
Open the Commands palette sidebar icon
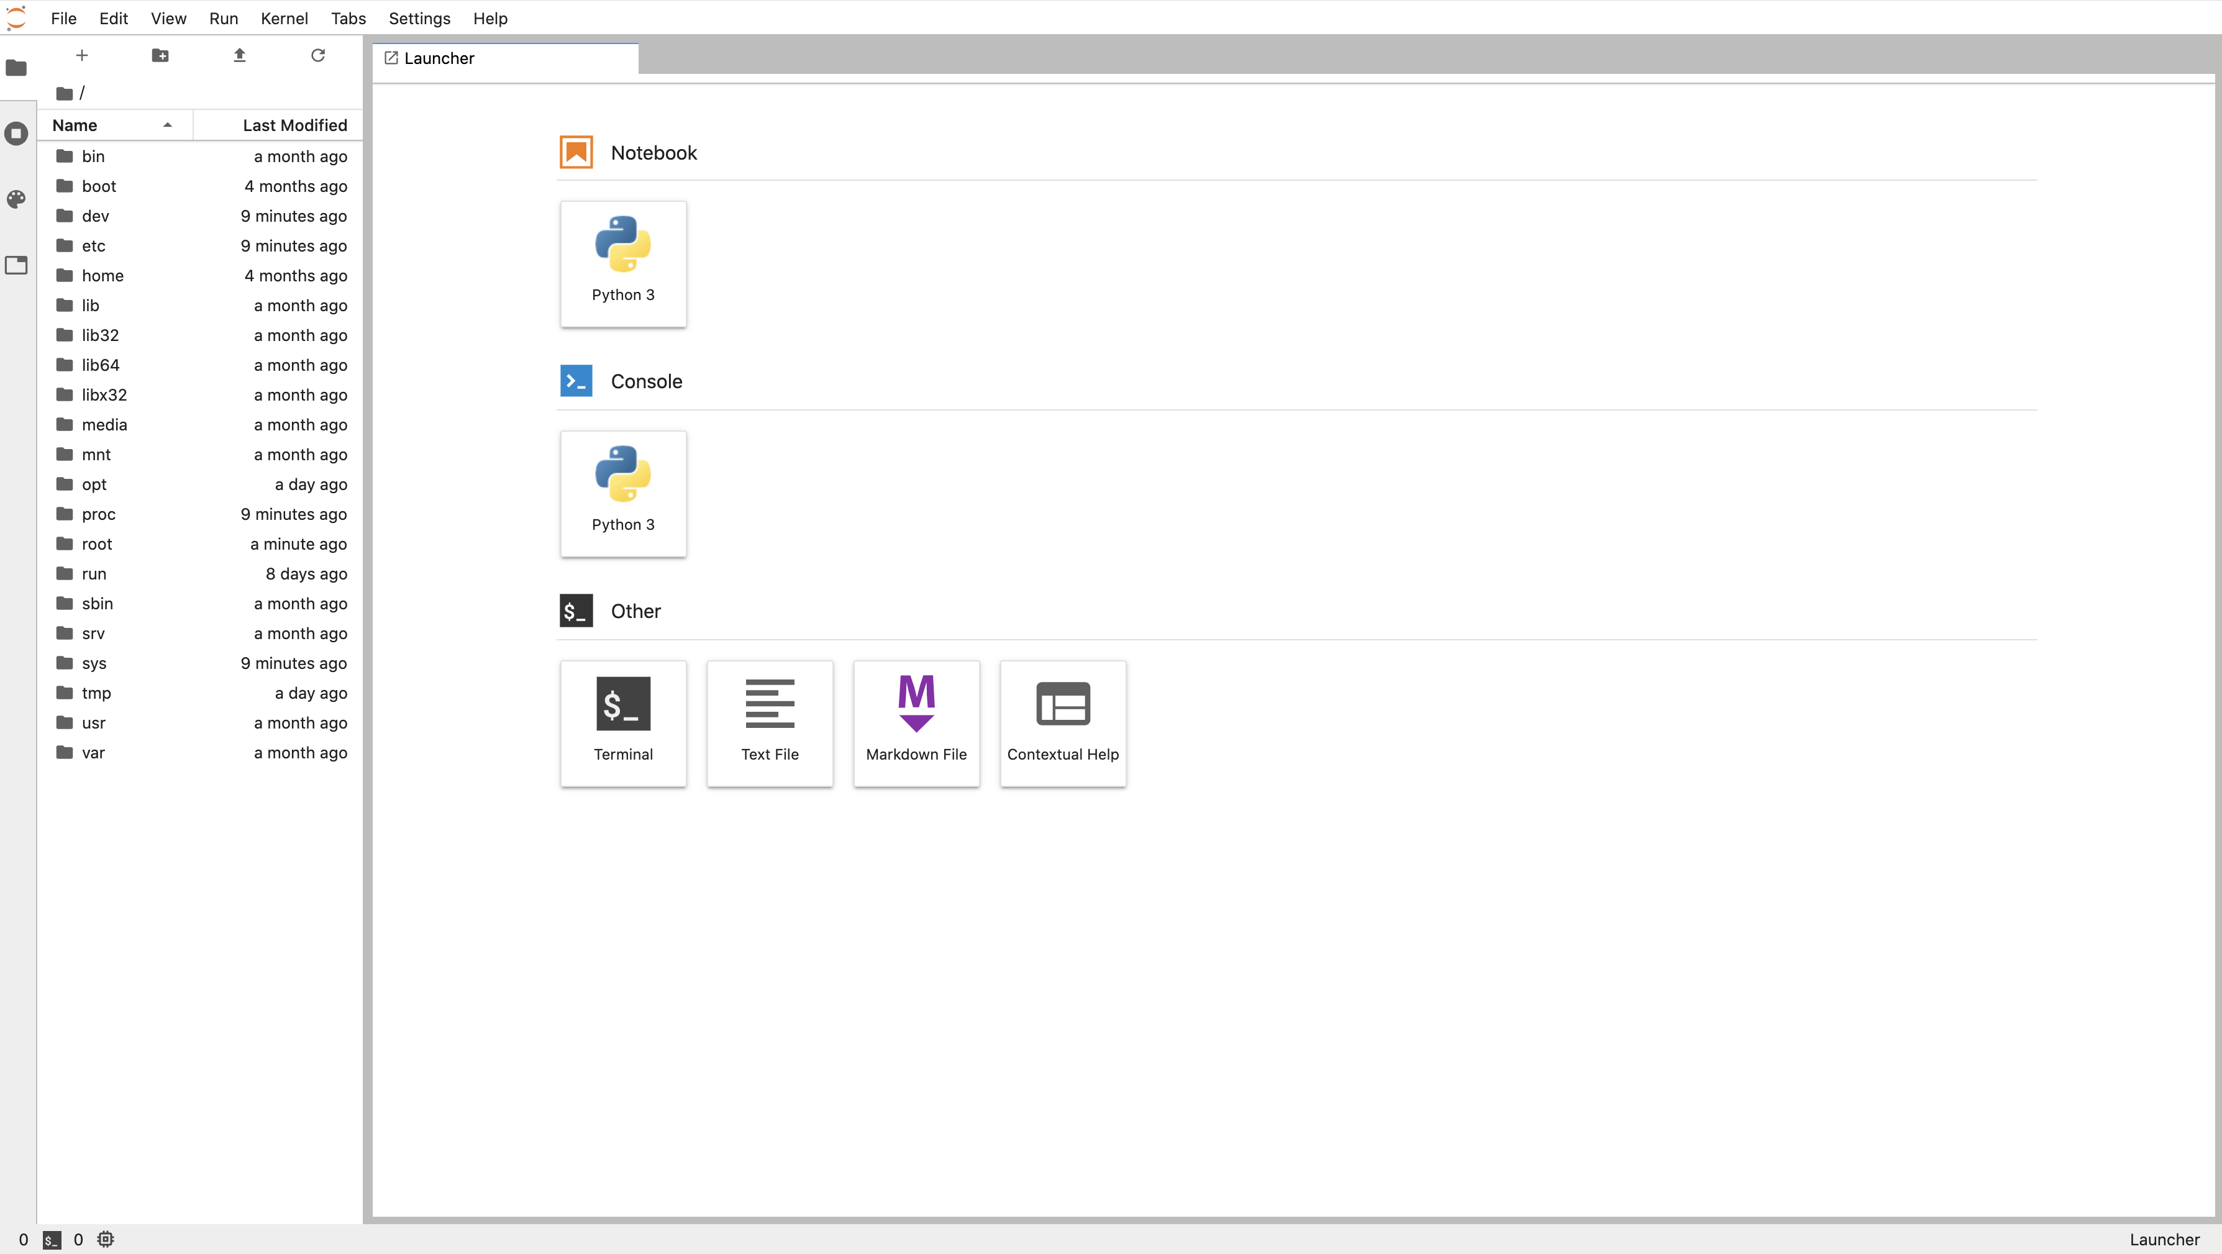[16, 199]
